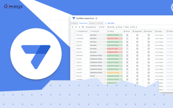Uncheck Organized box in row CmbK3DQQ
The height and width of the screenshot is (108, 173).
coord(137,39)
